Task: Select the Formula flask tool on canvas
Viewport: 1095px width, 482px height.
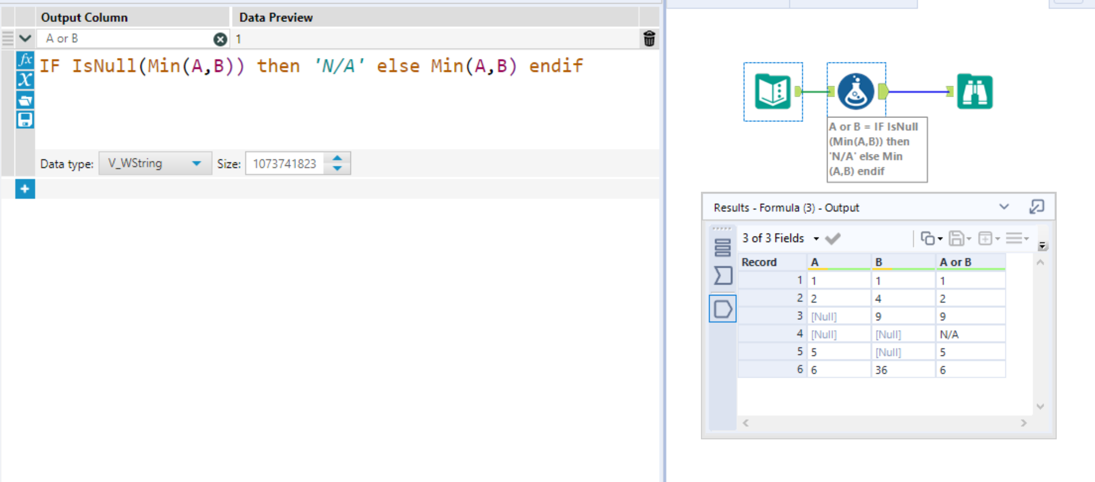Action: (x=855, y=91)
